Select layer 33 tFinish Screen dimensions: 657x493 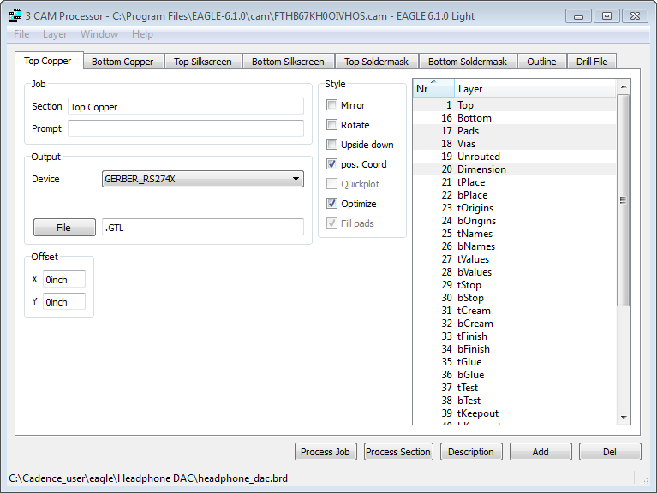tap(515, 336)
